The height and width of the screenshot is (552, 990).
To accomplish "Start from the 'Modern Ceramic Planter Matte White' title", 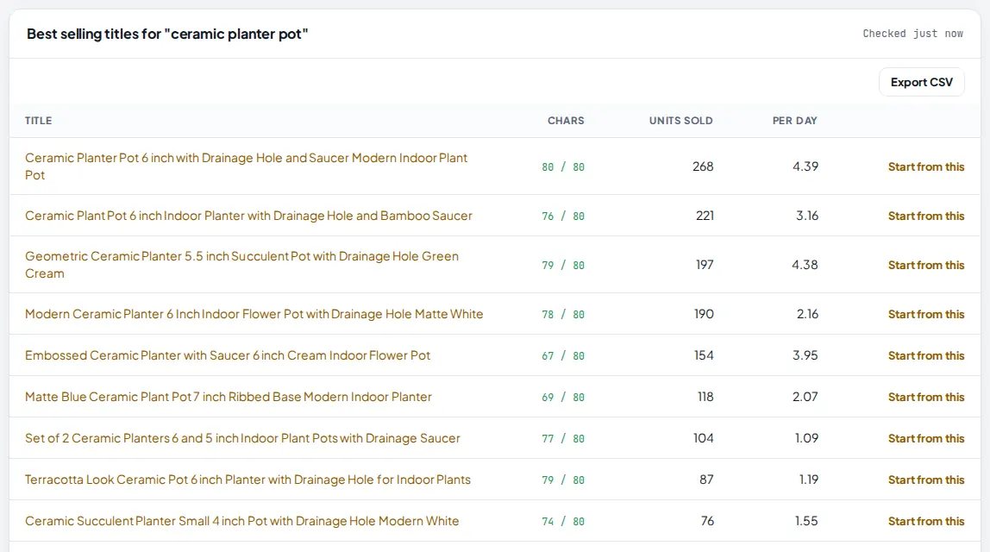I will point(925,315).
